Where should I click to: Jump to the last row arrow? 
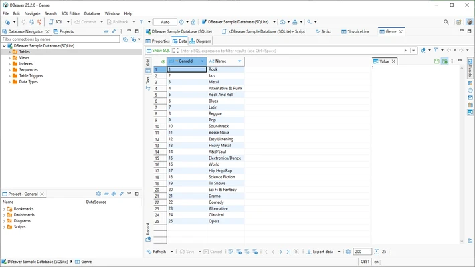coord(288,252)
